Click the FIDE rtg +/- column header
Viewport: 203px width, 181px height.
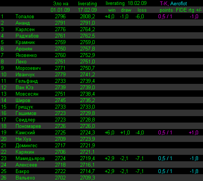[189, 10]
